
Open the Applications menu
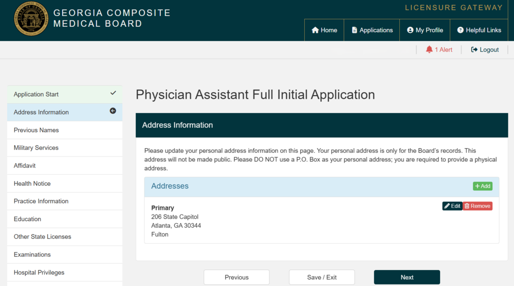click(x=372, y=30)
